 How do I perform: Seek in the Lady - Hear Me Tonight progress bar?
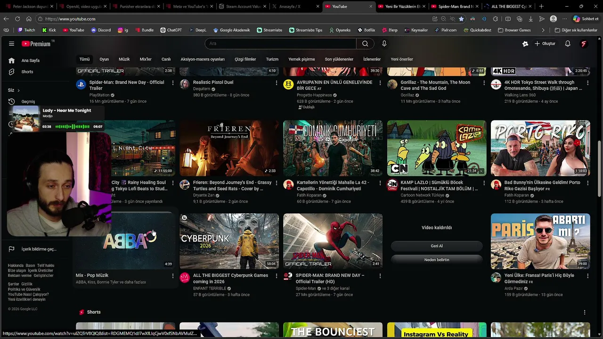pyautogui.click(x=73, y=127)
